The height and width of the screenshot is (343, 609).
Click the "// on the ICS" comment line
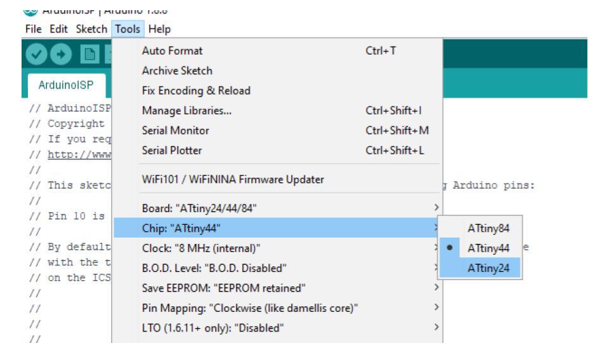pyautogui.click(x=70, y=278)
